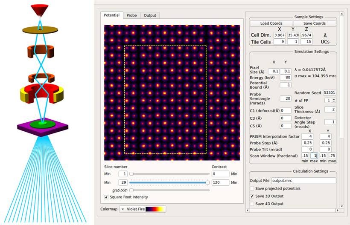Click the Cell Dim Z field
The image size is (350, 225).
pyautogui.click(x=306, y=35)
